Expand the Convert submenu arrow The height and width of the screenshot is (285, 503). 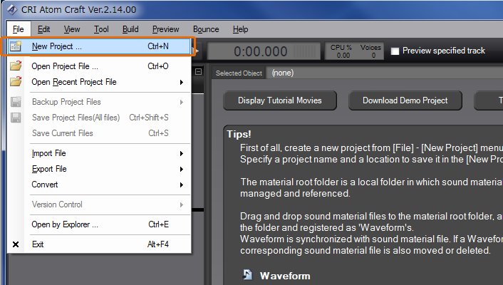click(x=182, y=185)
